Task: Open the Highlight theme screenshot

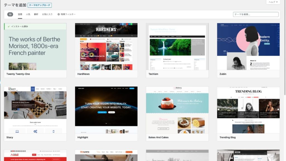Action: [x=106, y=110]
